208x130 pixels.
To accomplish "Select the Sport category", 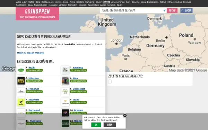I will (120, 5).
